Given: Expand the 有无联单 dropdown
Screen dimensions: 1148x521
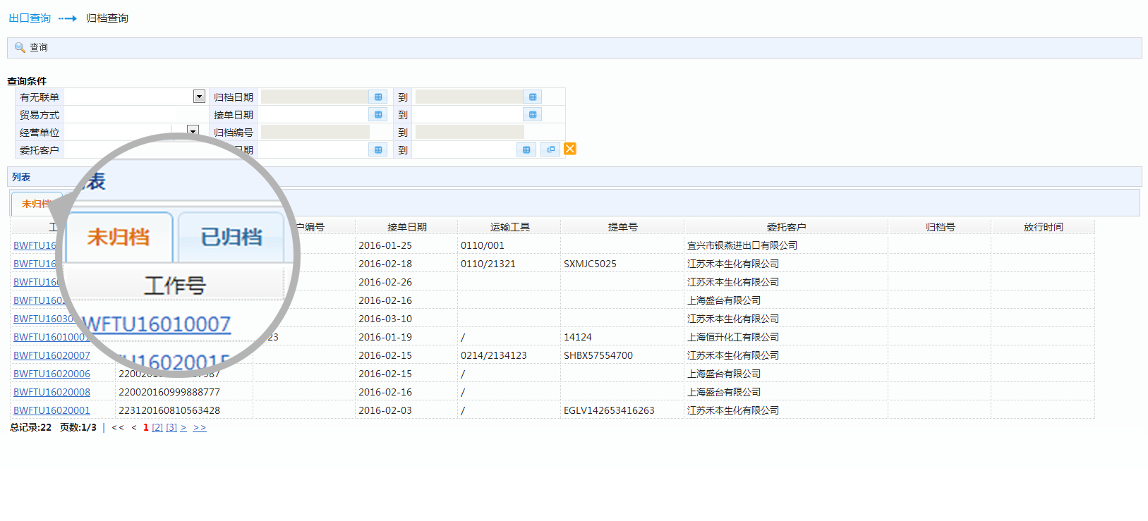Looking at the screenshot, I should click(x=199, y=97).
